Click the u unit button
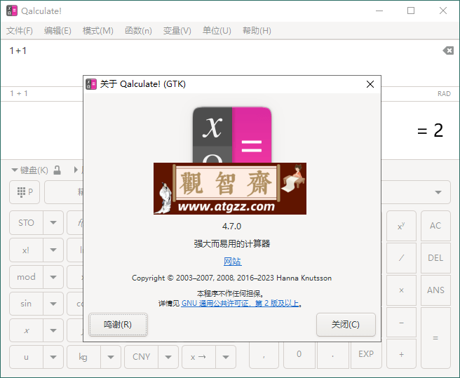Image resolution: width=460 pixels, height=378 pixels. (26, 357)
